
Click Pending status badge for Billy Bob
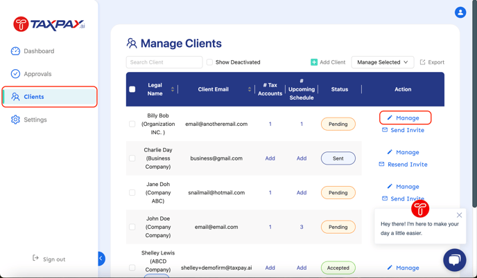[x=338, y=124]
